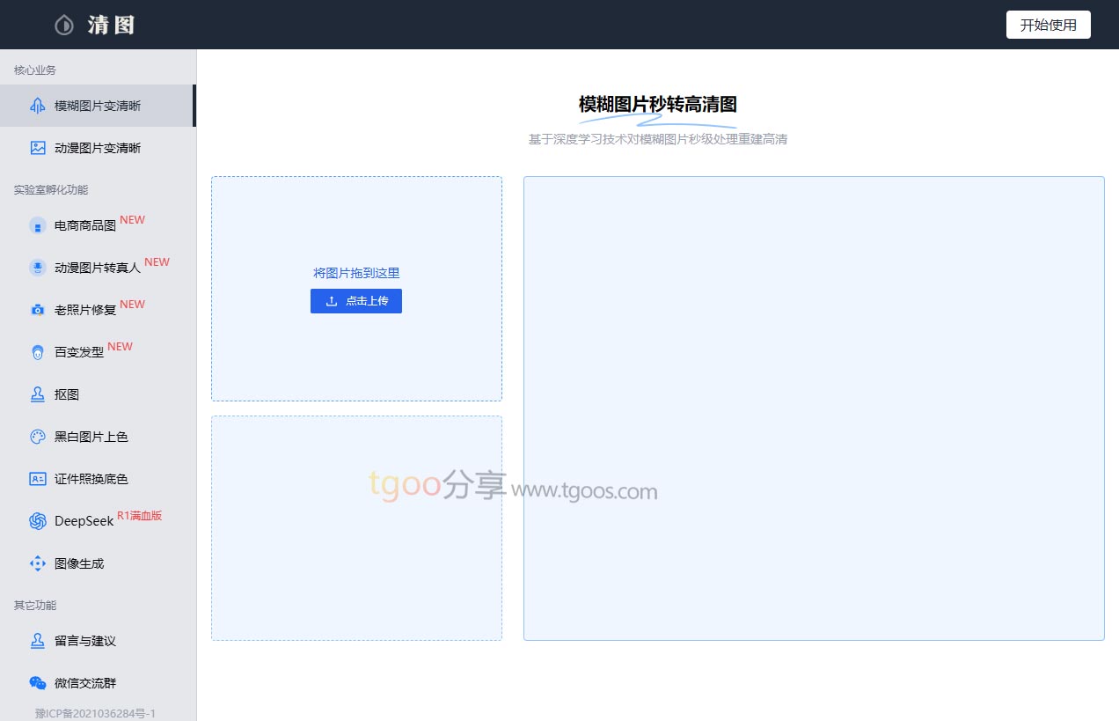Open the 动漫图片转真人 menu item
The width and height of the screenshot is (1119, 721).
97,268
